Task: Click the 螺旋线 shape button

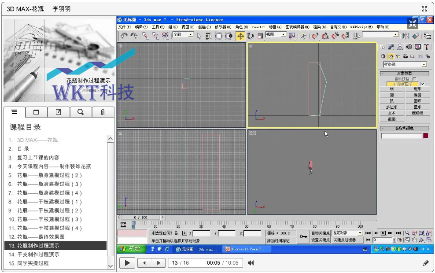Action: tap(417, 113)
